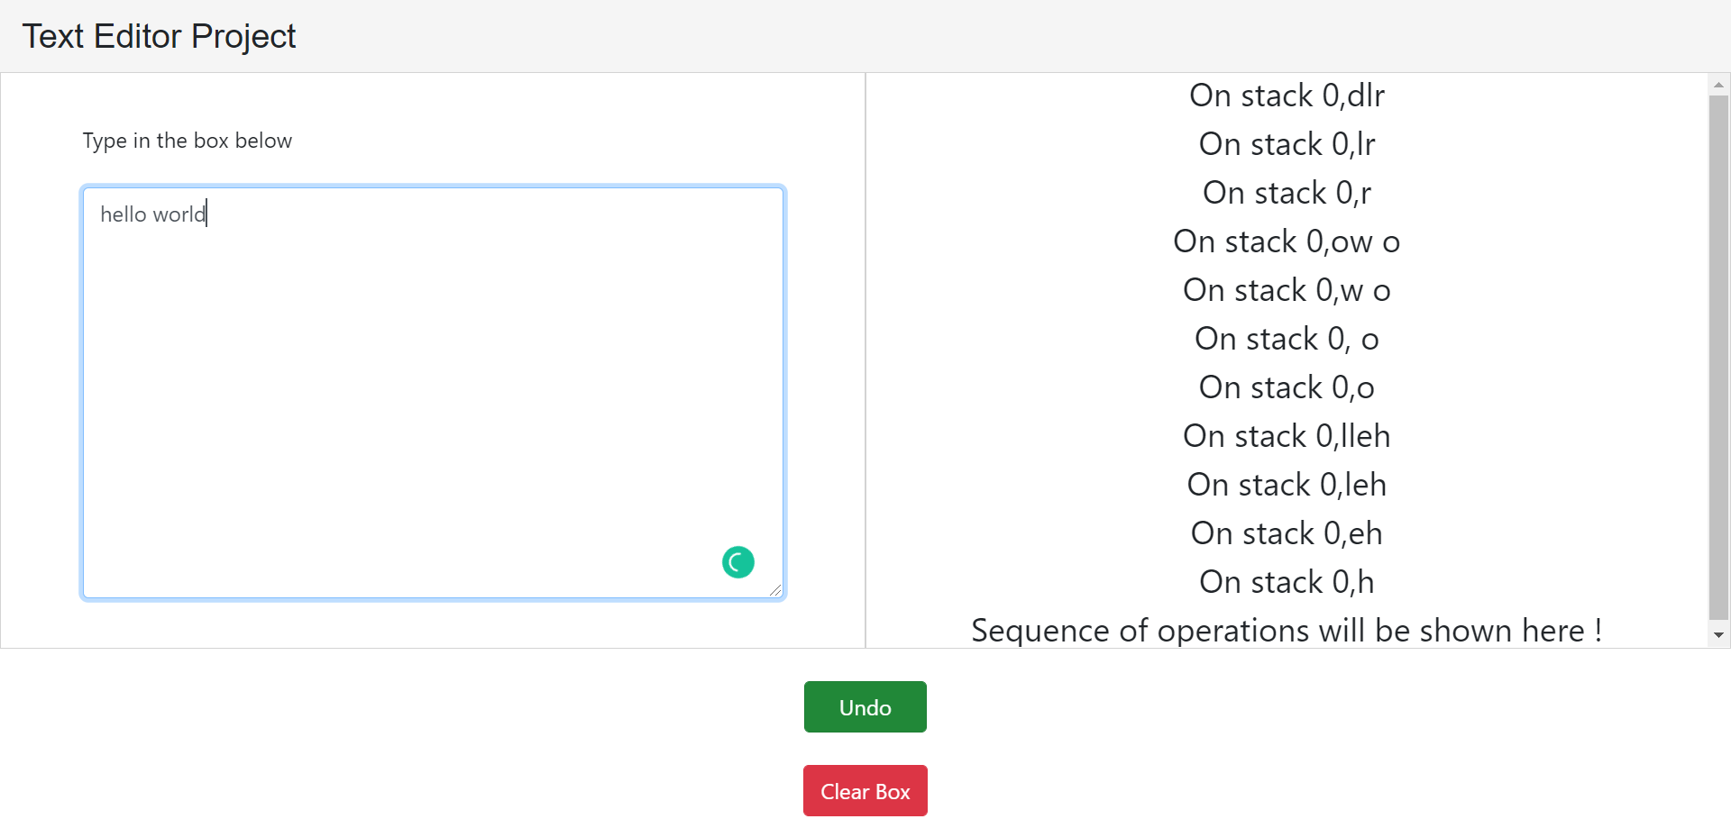Click the 'Text Editor Project' heading

pyautogui.click(x=159, y=36)
